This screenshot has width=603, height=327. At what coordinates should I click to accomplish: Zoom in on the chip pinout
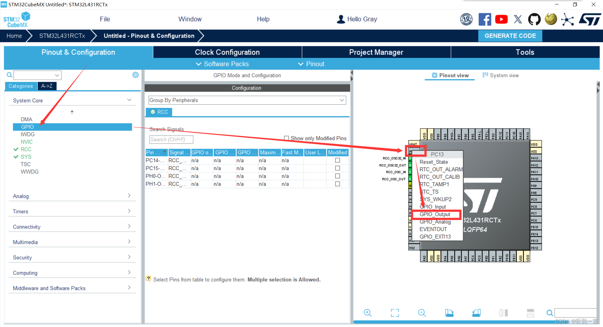pos(368,313)
